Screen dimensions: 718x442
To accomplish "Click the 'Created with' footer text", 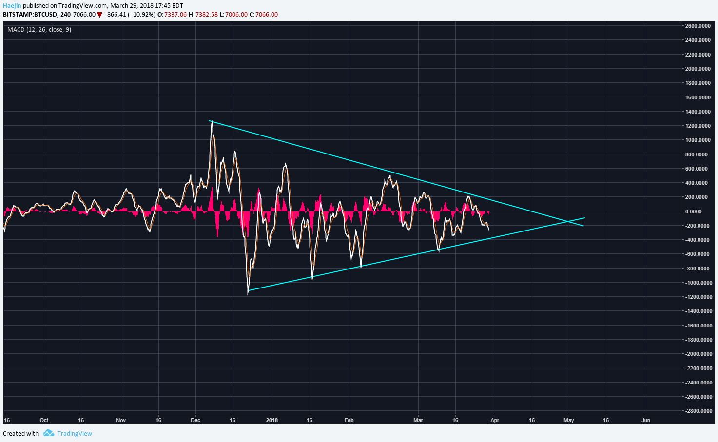I will click(x=20, y=433).
